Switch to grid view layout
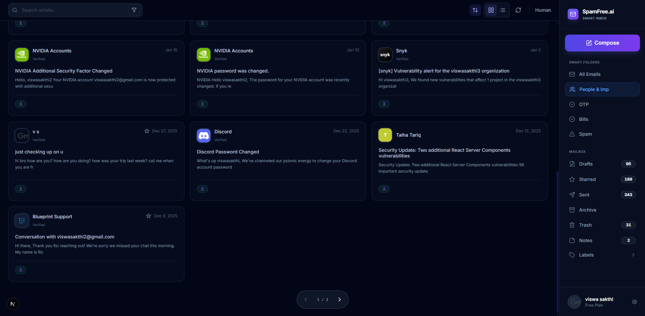The width and height of the screenshot is (645, 316). (x=491, y=10)
